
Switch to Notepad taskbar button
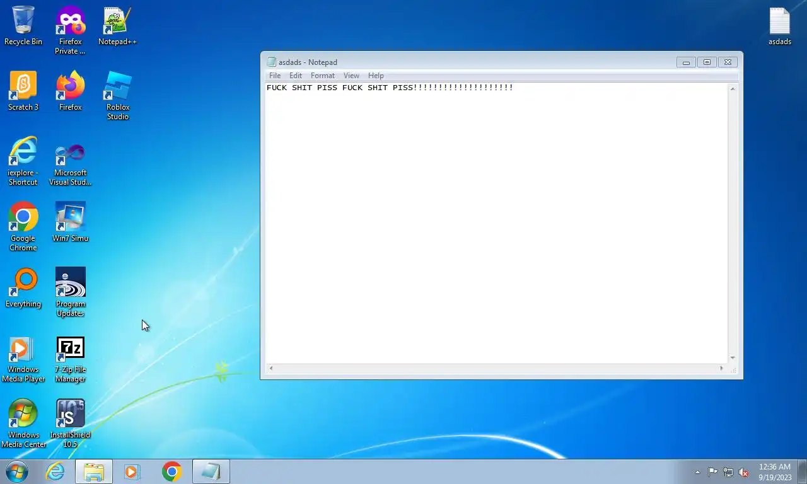point(211,471)
